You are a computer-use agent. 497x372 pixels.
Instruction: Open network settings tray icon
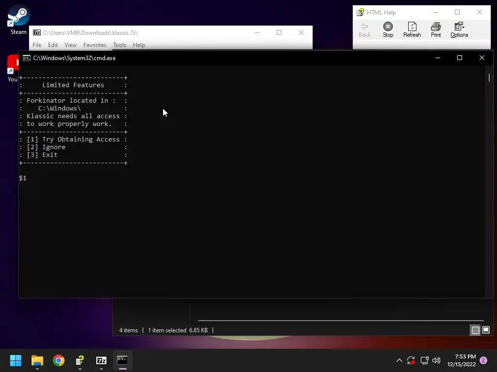click(424, 360)
